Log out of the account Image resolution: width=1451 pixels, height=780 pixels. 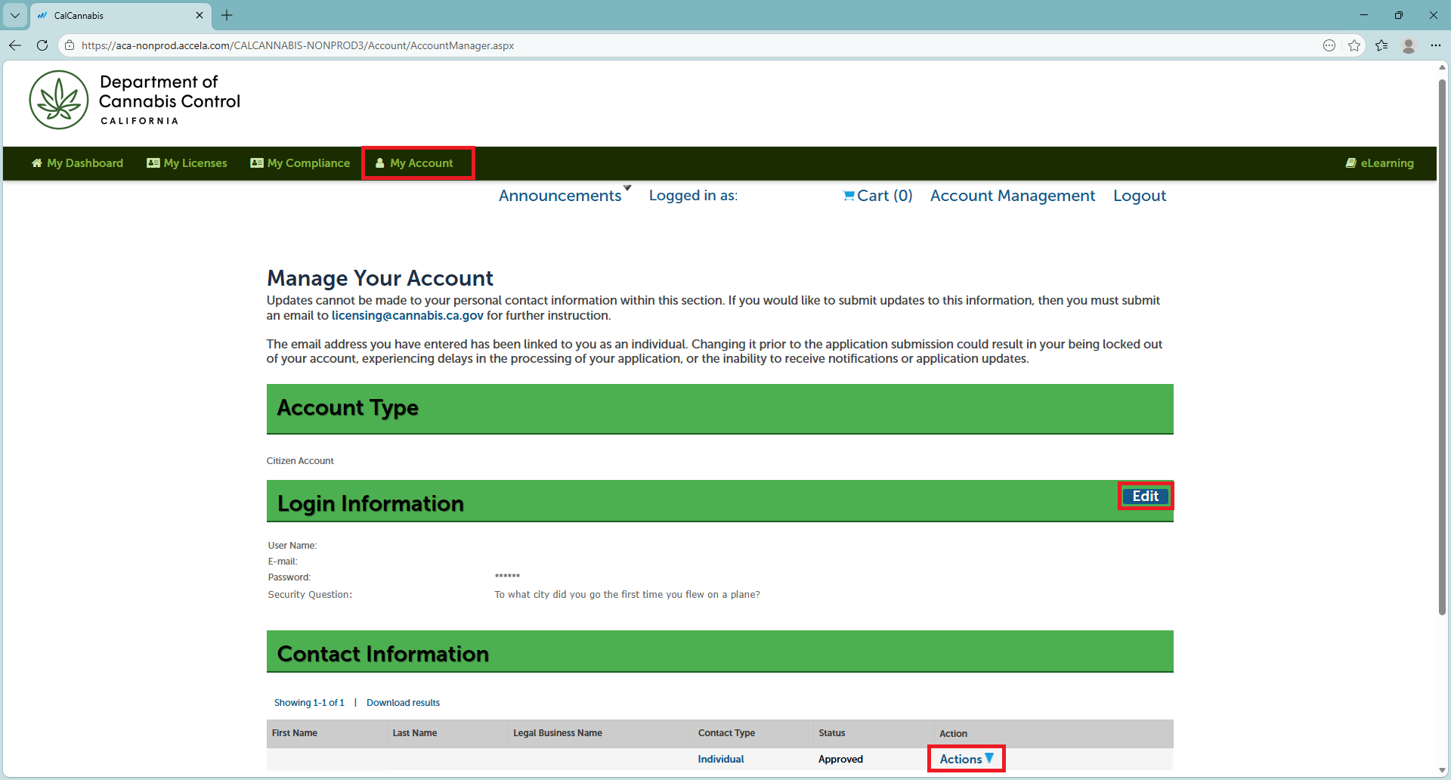(x=1140, y=196)
